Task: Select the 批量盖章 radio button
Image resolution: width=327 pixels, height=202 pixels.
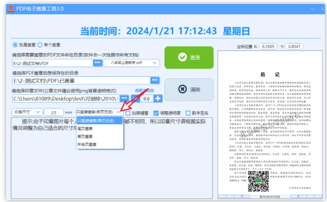Action: (15, 45)
